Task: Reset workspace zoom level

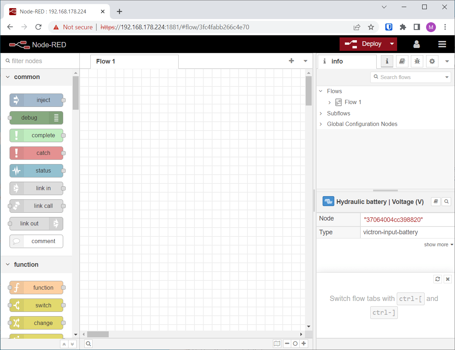Action: pyautogui.click(x=295, y=344)
